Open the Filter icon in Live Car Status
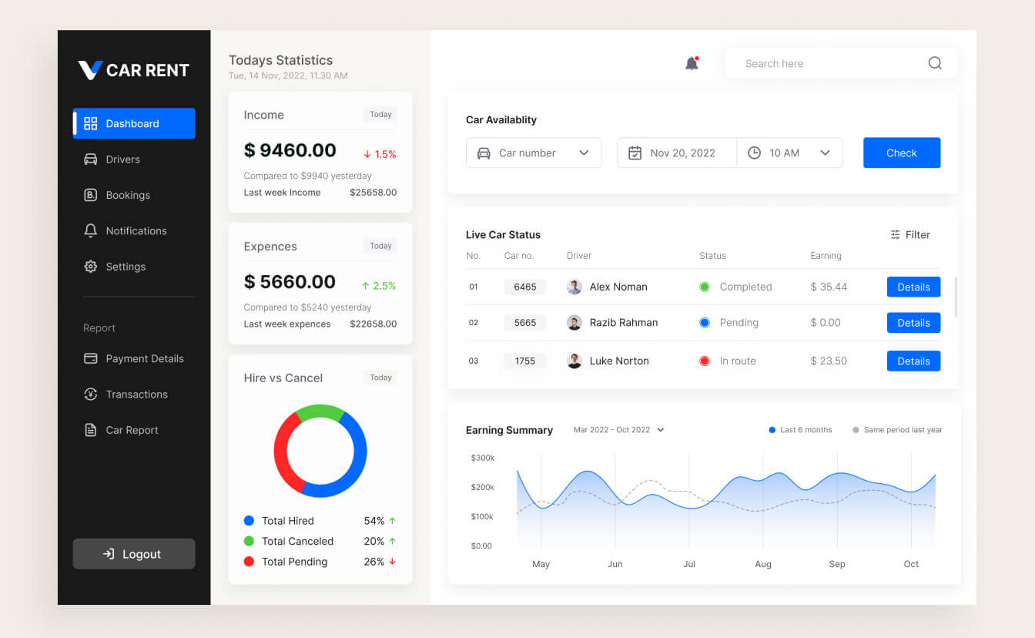The image size is (1035, 638). [895, 235]
